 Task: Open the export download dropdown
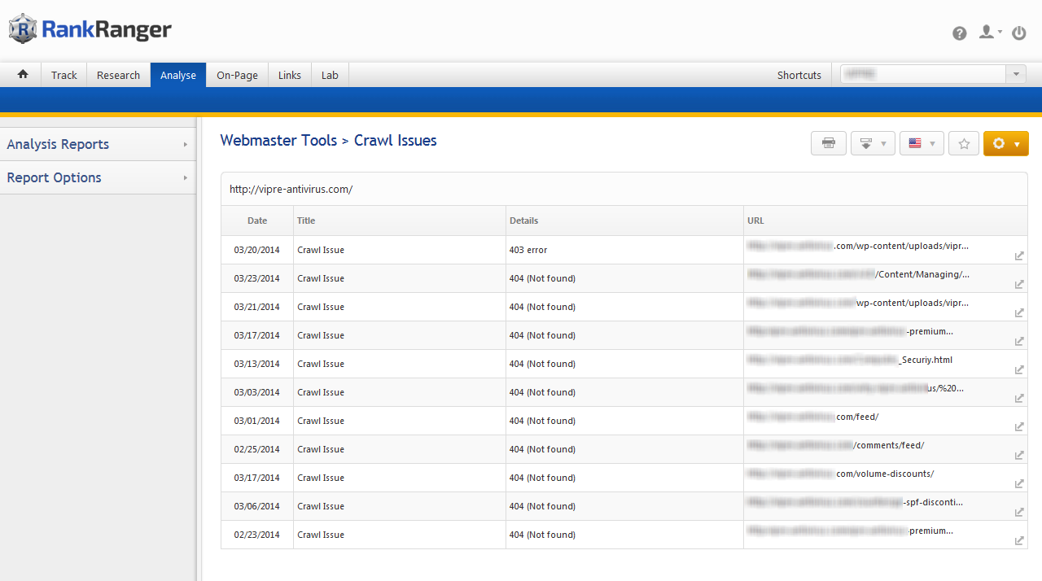tap(873, 144)
